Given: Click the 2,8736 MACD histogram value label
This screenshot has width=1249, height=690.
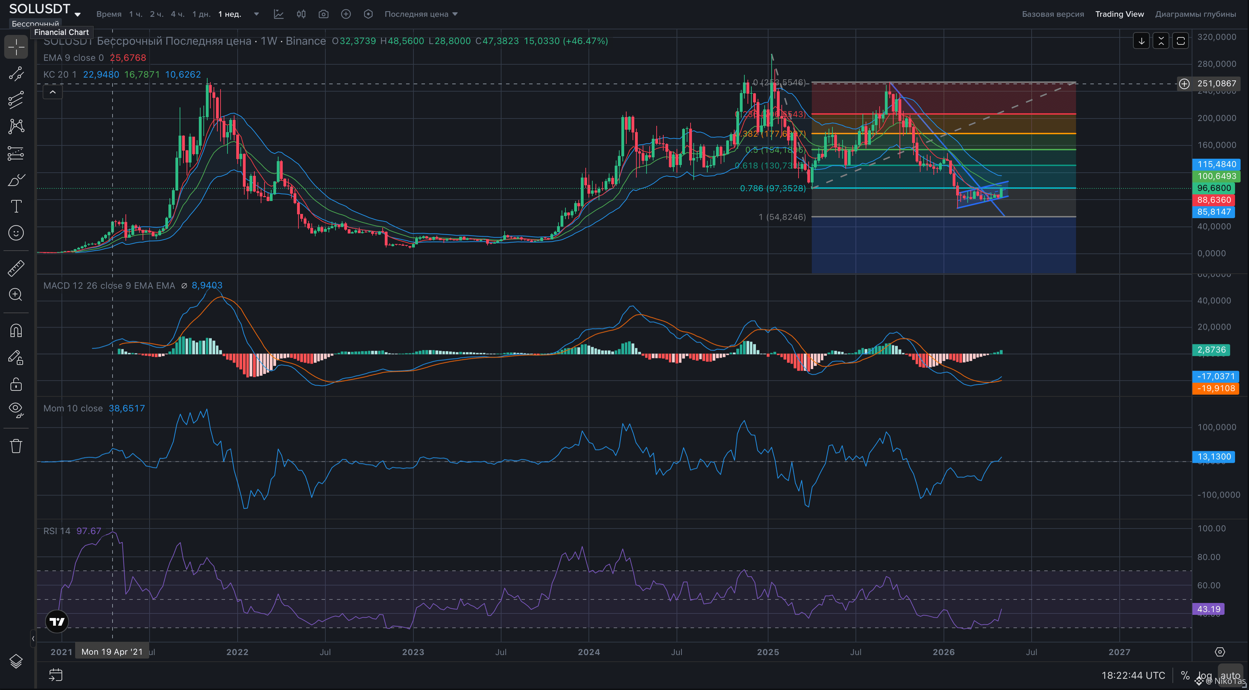Looking at the screenshot, I should coord(1211,350).
